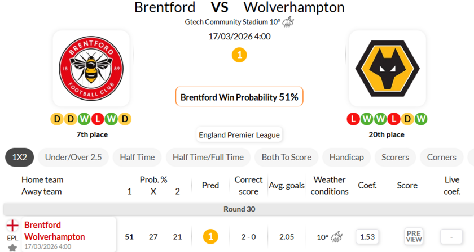The width and height of the screenshot is (474, 252).
Task: Open the Handicap tab
Action: click(x=346, y=157)
